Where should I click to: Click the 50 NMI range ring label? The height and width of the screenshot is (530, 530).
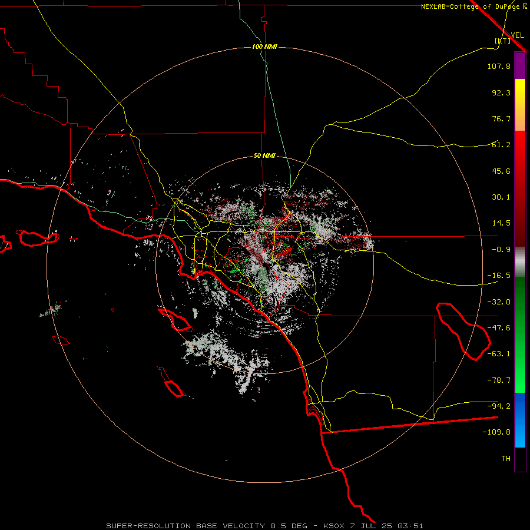[x=264, y=156]
